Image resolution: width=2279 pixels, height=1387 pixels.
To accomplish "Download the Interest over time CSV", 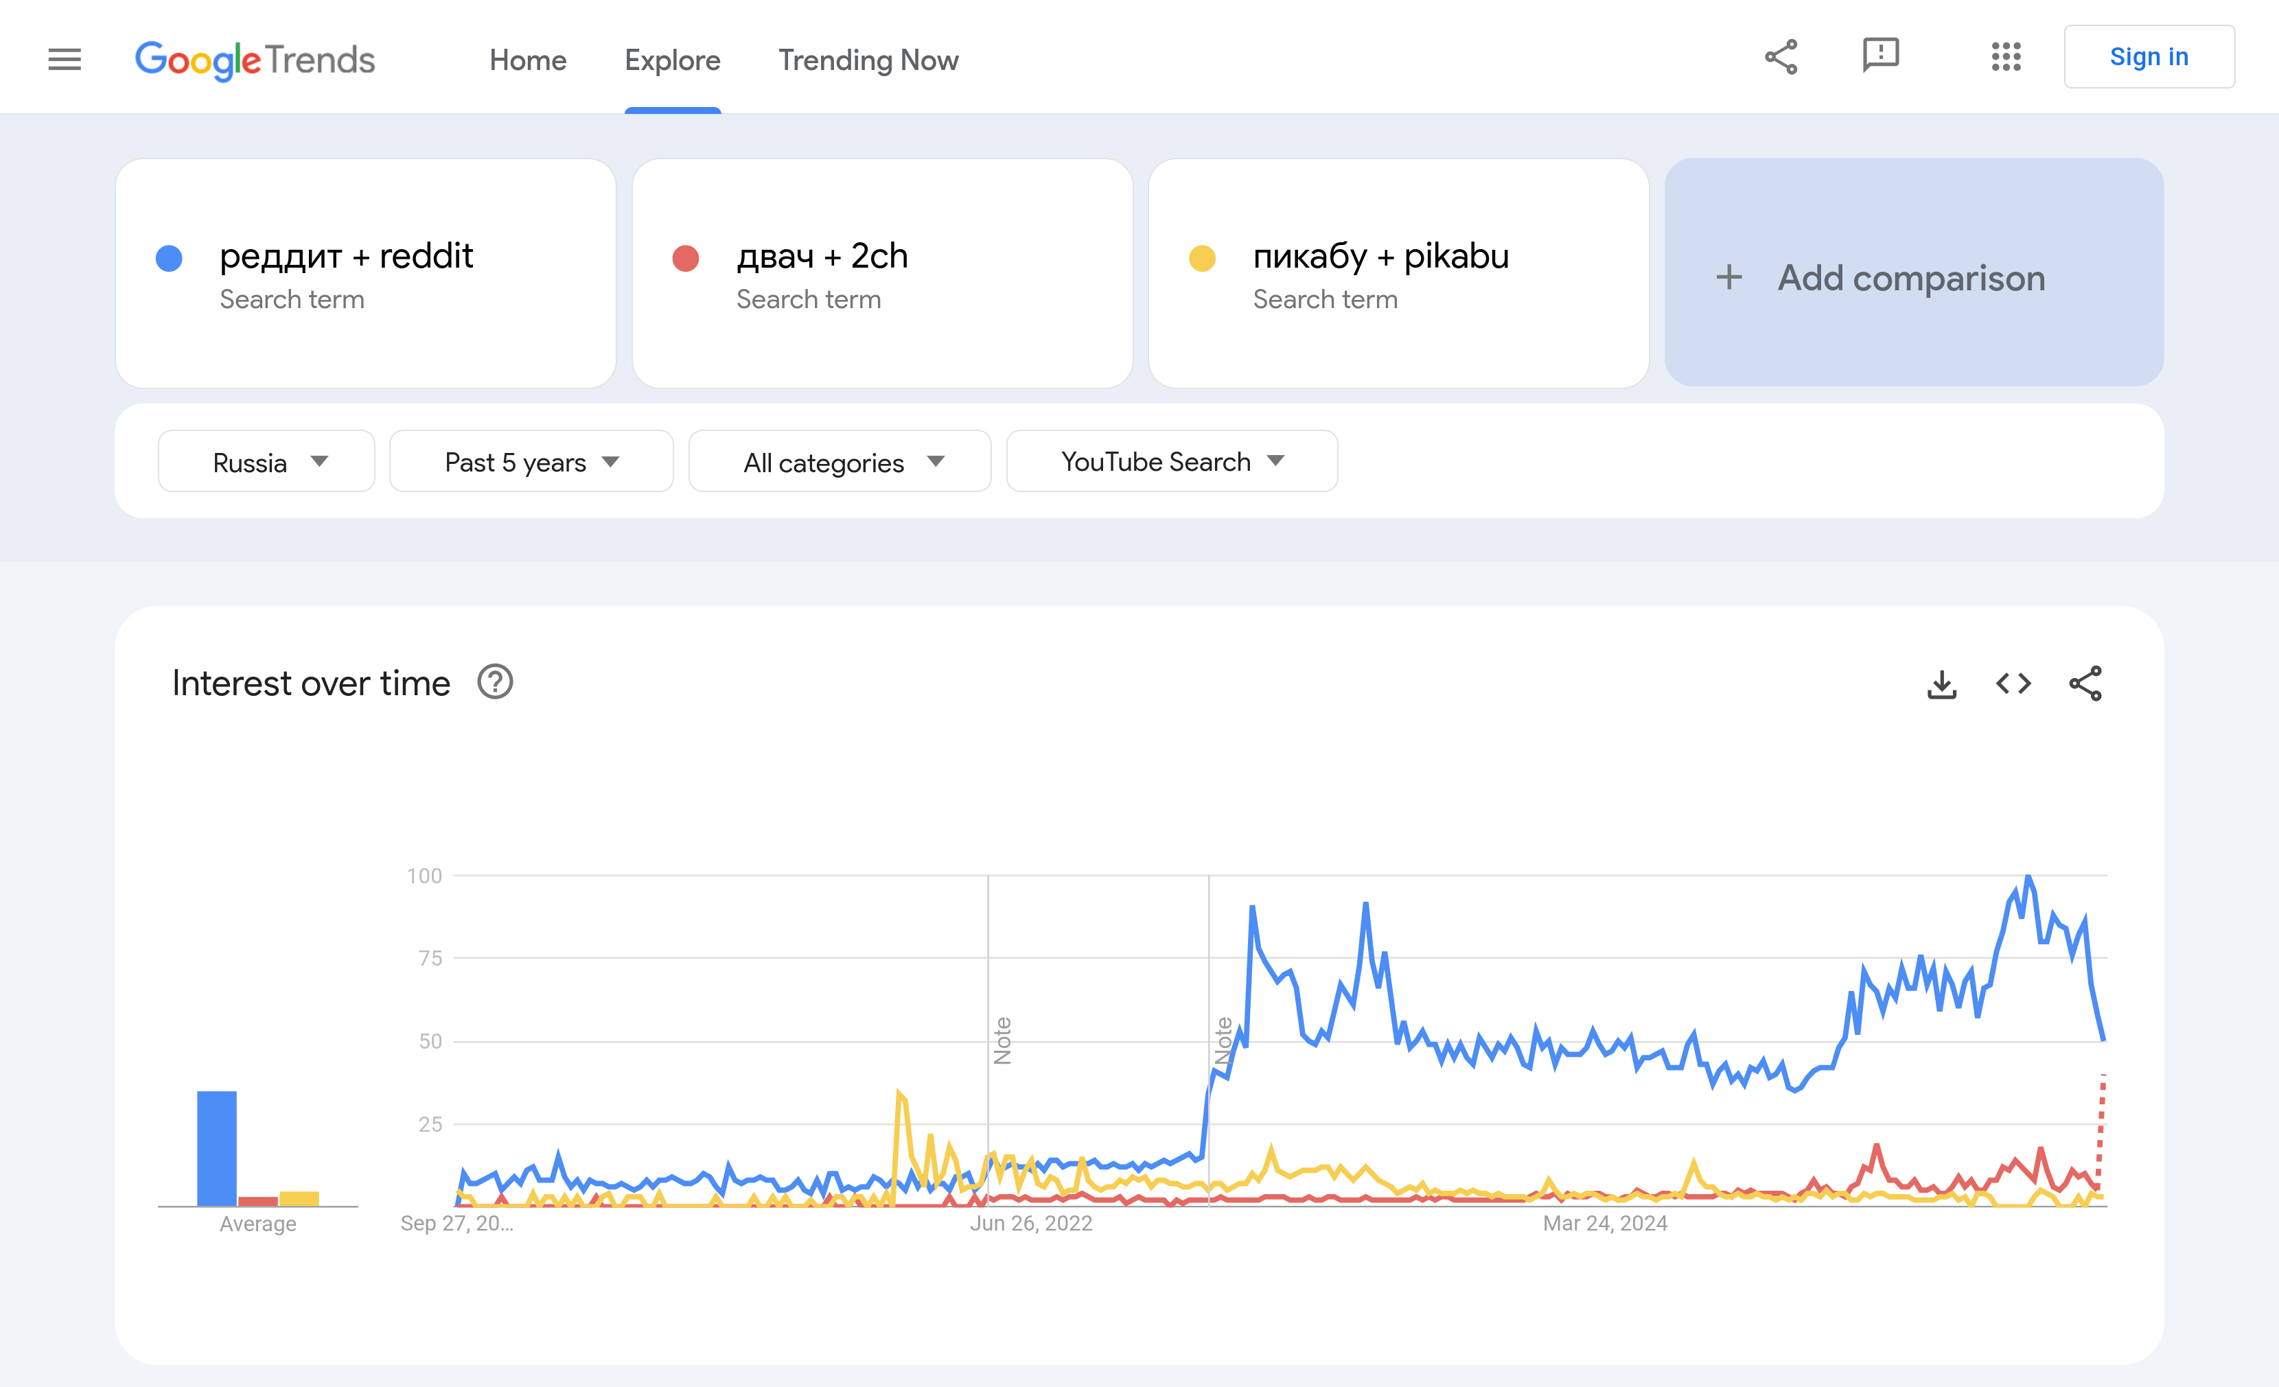I will 1941,684.
